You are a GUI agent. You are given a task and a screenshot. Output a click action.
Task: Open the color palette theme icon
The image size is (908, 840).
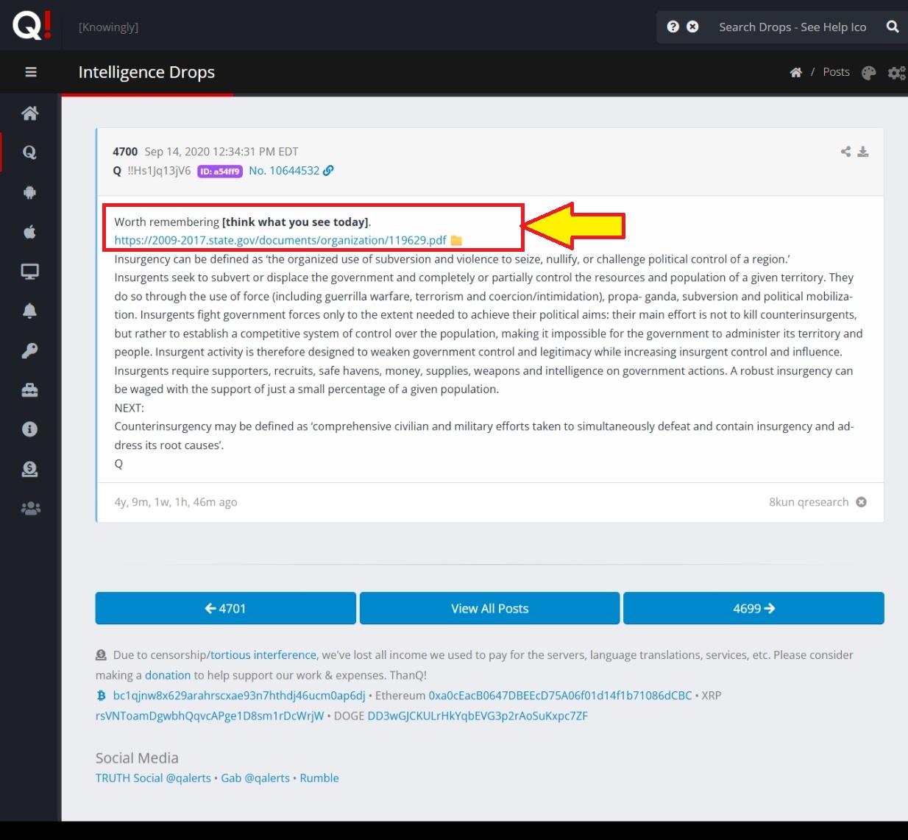click(868, 73)
